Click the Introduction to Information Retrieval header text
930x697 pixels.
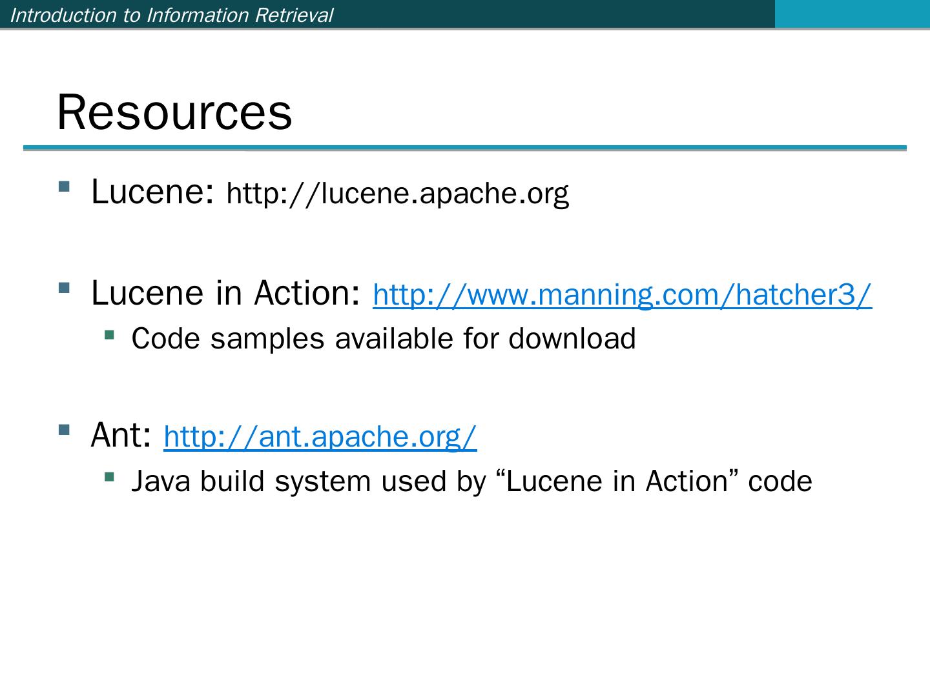click(x=172, y=15)
